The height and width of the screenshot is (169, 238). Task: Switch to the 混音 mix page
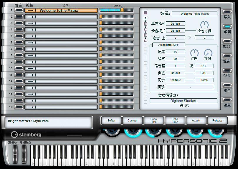click(227, 56)
